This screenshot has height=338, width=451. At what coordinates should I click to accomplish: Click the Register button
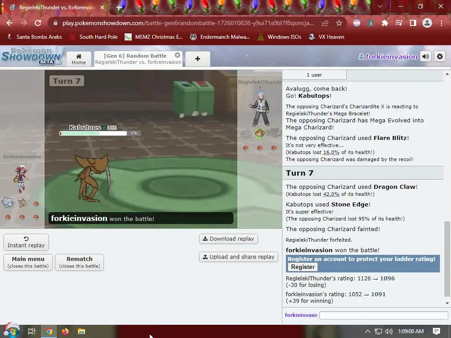[303, 267]
